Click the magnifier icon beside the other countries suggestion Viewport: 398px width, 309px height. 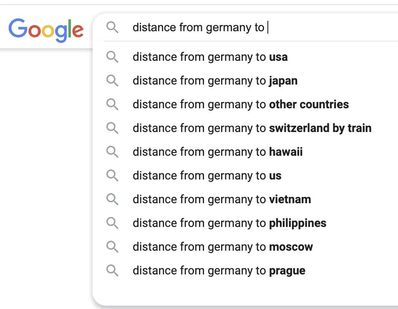click(x=112, y=104)
